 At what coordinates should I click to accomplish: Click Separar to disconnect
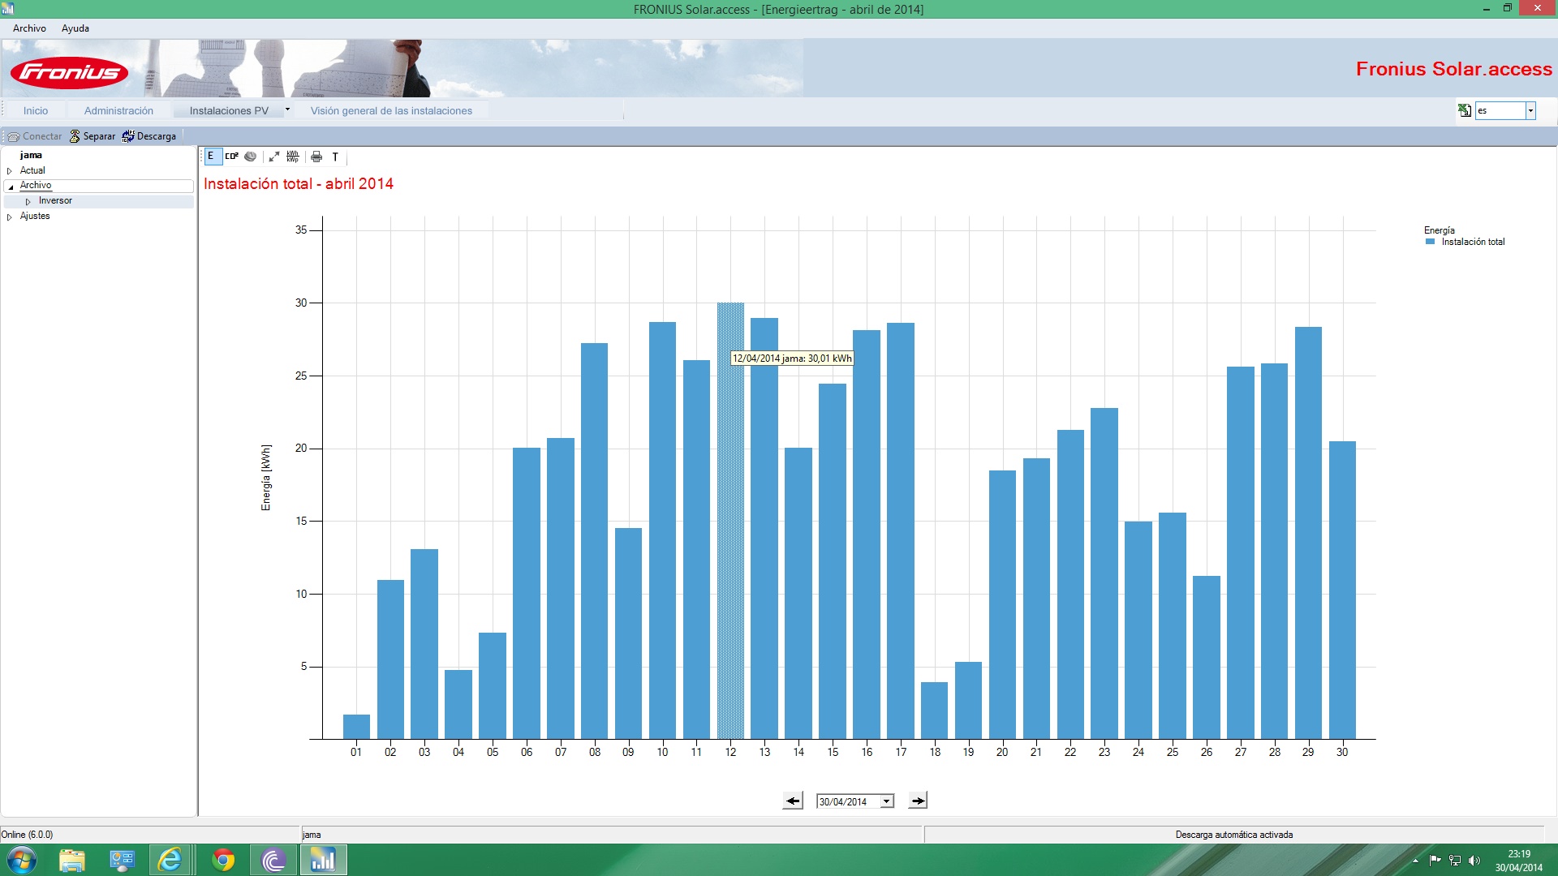(x=92, y=136)
